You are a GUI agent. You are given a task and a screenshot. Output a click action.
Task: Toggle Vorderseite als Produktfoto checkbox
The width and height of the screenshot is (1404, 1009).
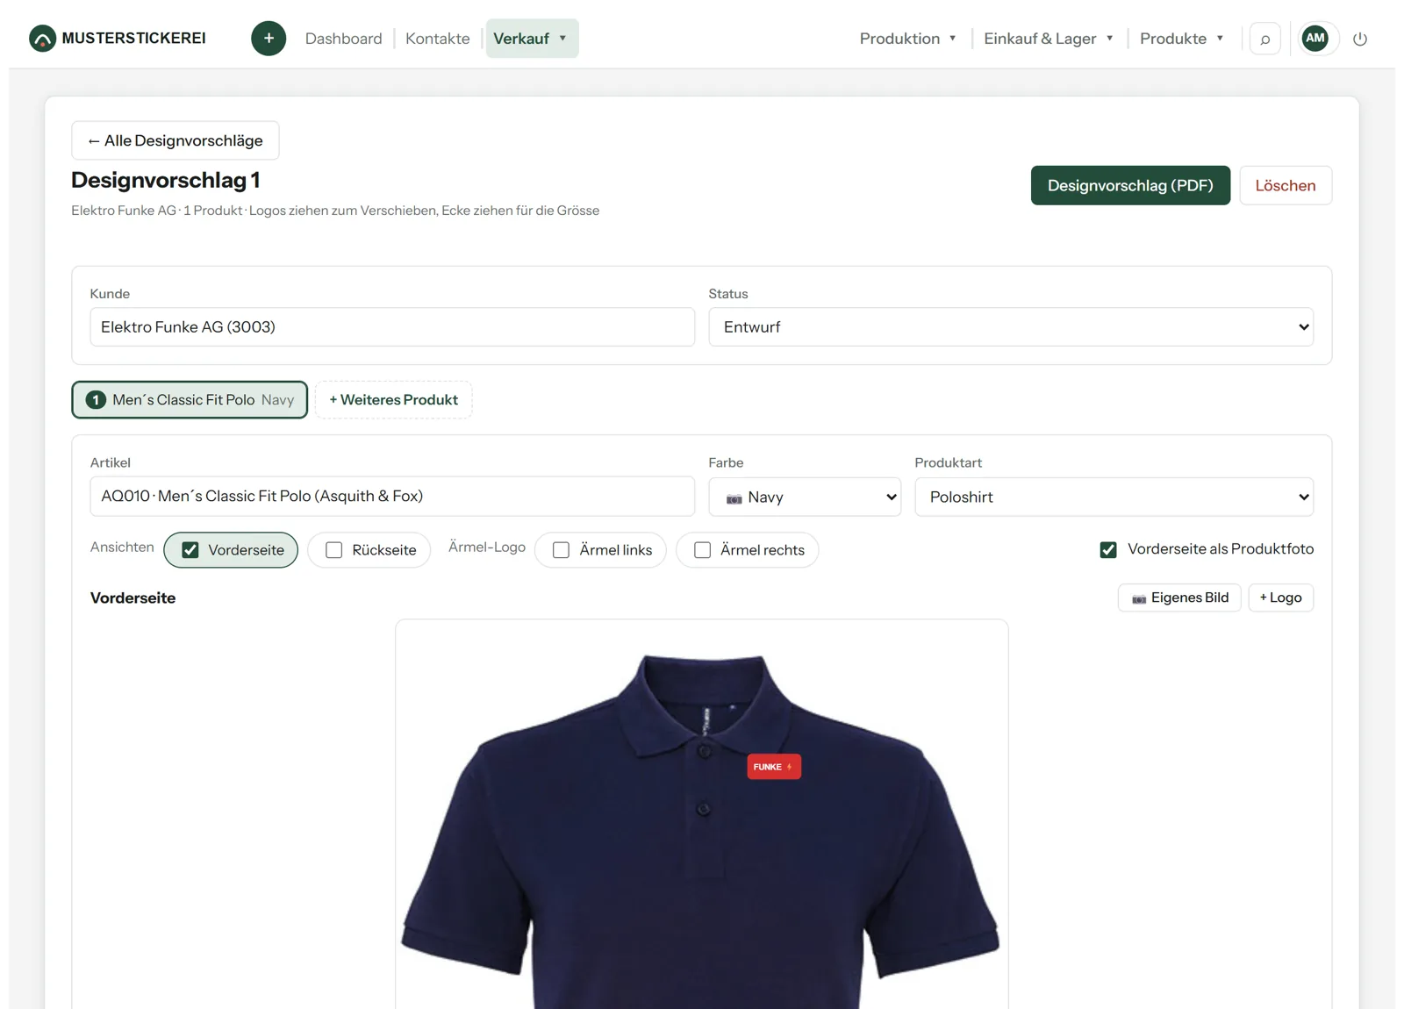point(1108,549)
